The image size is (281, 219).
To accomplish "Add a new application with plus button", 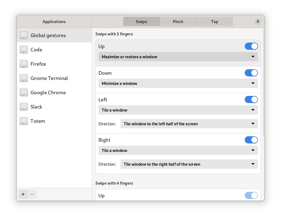I will tap(23, 194).
